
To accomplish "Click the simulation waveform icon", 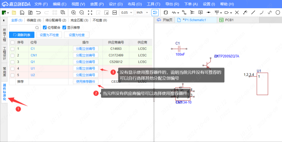I will tap(115, 13).
